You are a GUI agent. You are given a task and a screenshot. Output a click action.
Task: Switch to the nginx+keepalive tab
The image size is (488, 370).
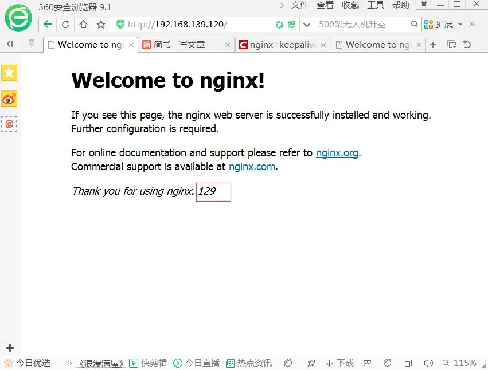282,45
